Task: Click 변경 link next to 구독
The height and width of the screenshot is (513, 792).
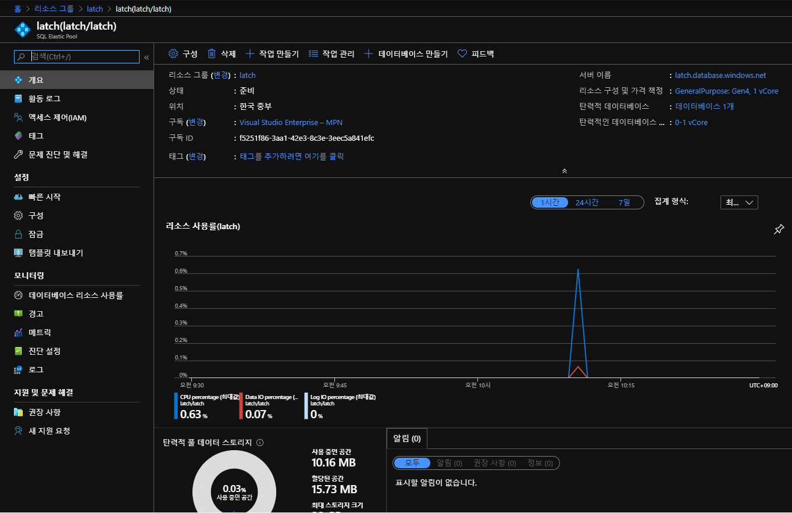Action: click(x=196, y=122)
